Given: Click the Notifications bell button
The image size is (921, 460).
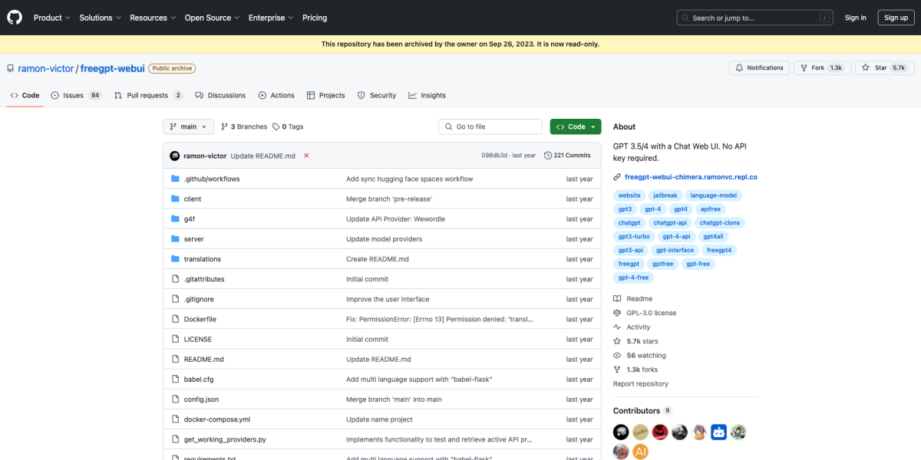Looking at the screenshot, I should (759, 67).
